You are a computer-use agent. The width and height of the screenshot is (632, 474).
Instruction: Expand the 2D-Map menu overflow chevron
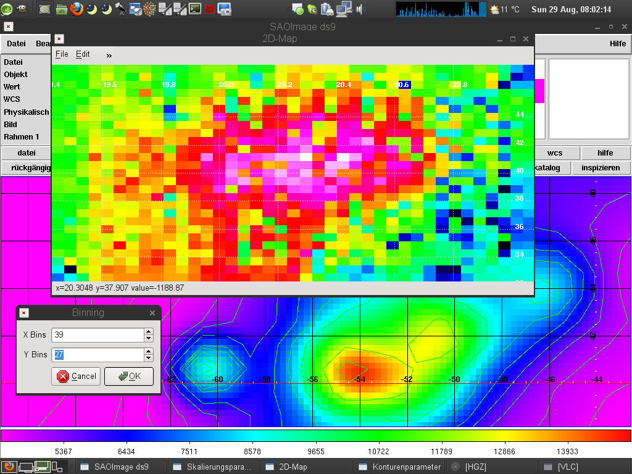109,55
